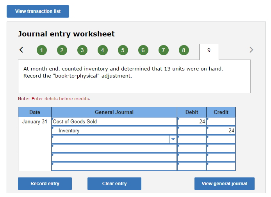Select the active entry 9 tab
Viewport: 271px width, 197px height.
[209, 52]
